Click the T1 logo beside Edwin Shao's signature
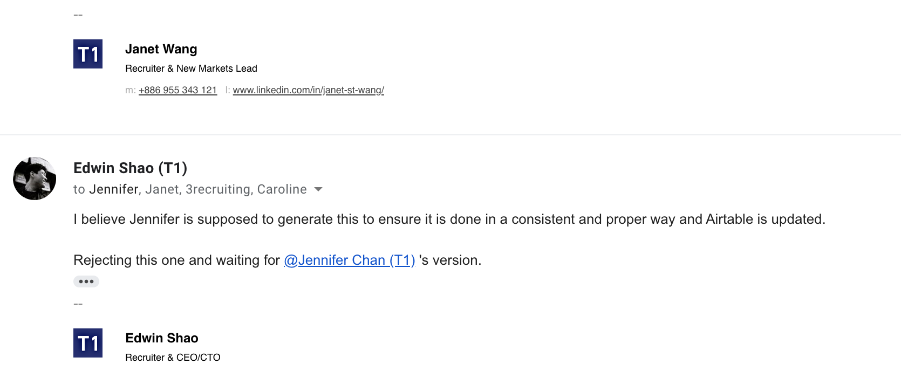 point(88,343)
